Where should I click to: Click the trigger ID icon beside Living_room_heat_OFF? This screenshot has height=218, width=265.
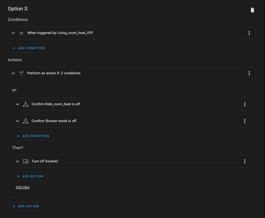[x=21, y=33]
